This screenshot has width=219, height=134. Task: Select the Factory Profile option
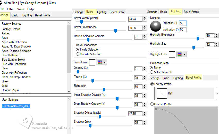(161, 84)
